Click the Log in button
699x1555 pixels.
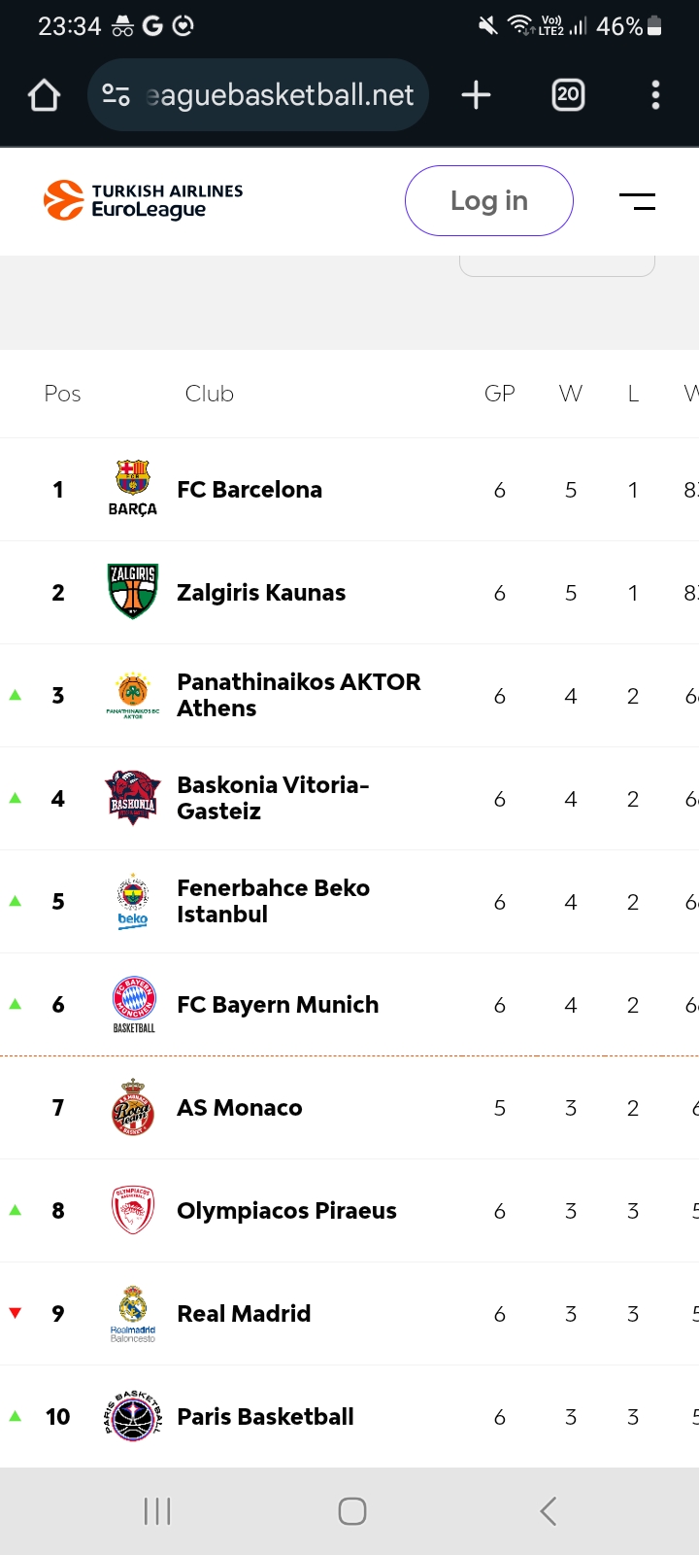pos(489,200)
